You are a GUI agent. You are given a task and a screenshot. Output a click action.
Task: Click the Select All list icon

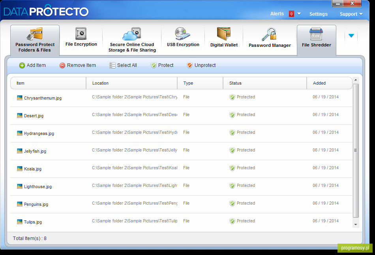112,65
